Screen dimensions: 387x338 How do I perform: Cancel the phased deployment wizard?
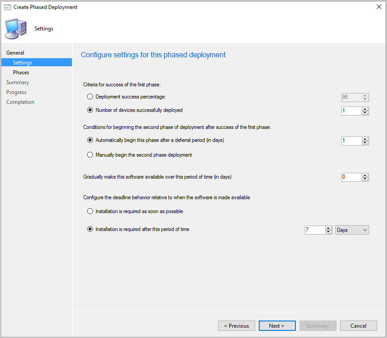[x=358, y=325]
